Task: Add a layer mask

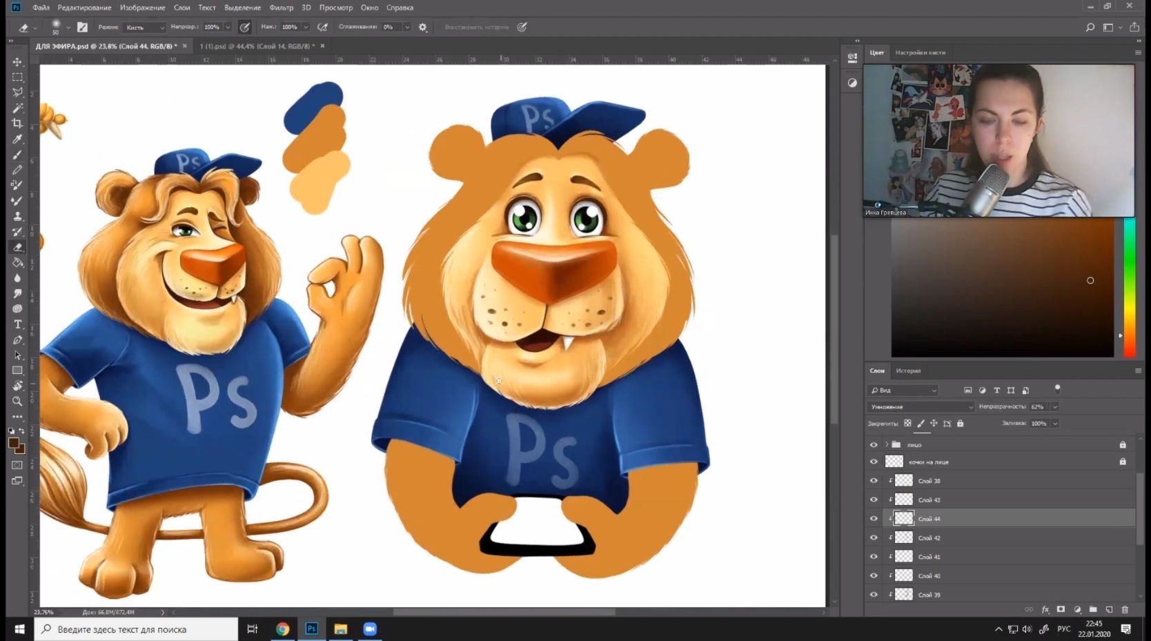Action: click(1061, 609)
